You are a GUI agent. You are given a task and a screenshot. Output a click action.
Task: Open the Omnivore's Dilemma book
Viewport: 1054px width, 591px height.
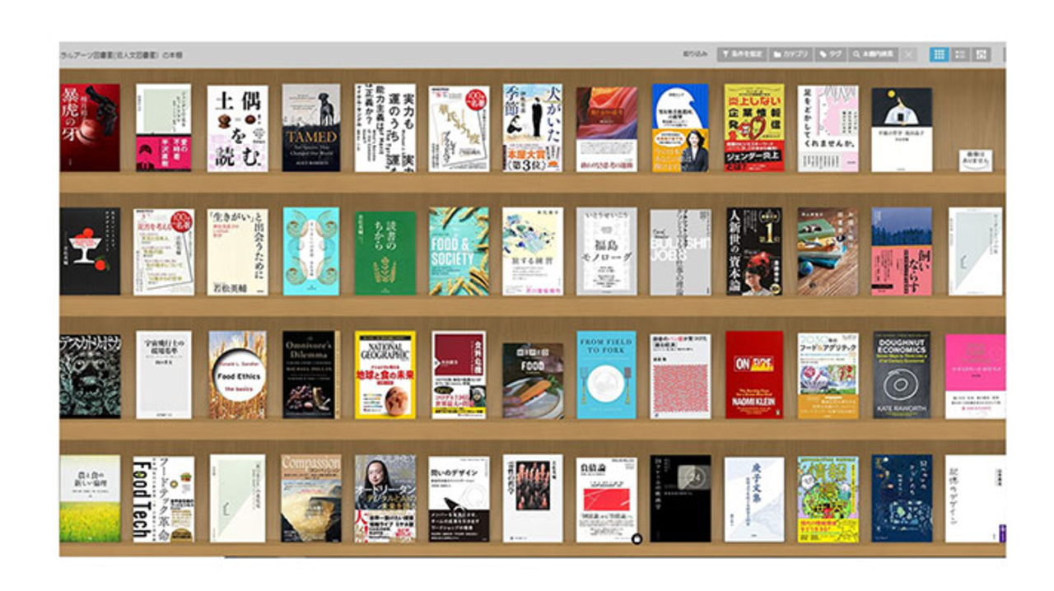tap(311, 375)
